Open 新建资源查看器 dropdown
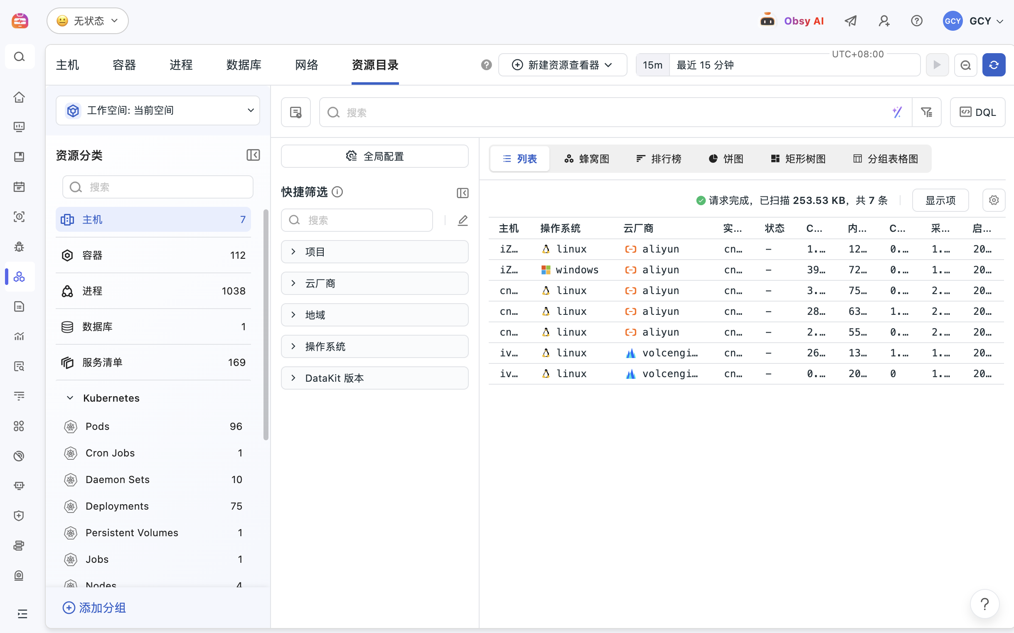1014x633 pixels. click(563, 65)
